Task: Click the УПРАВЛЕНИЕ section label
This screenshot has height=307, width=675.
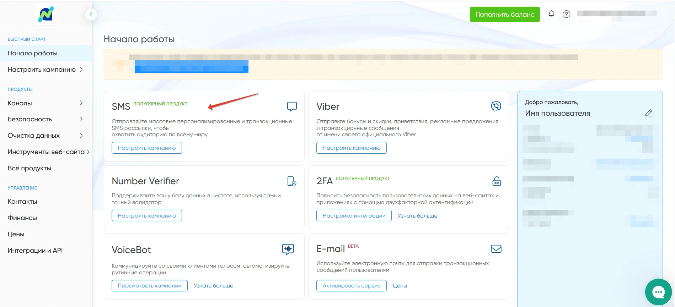Action: tap(22, 188)
